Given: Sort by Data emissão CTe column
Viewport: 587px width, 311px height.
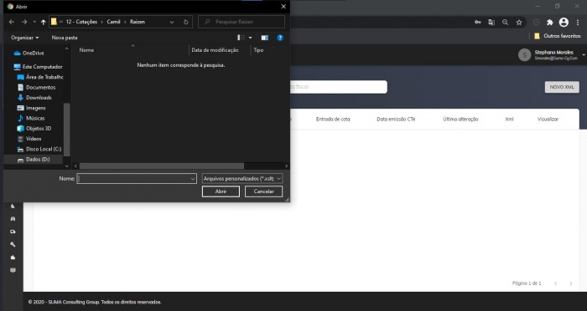Looking at the screenshot, I should coord(396,120).
